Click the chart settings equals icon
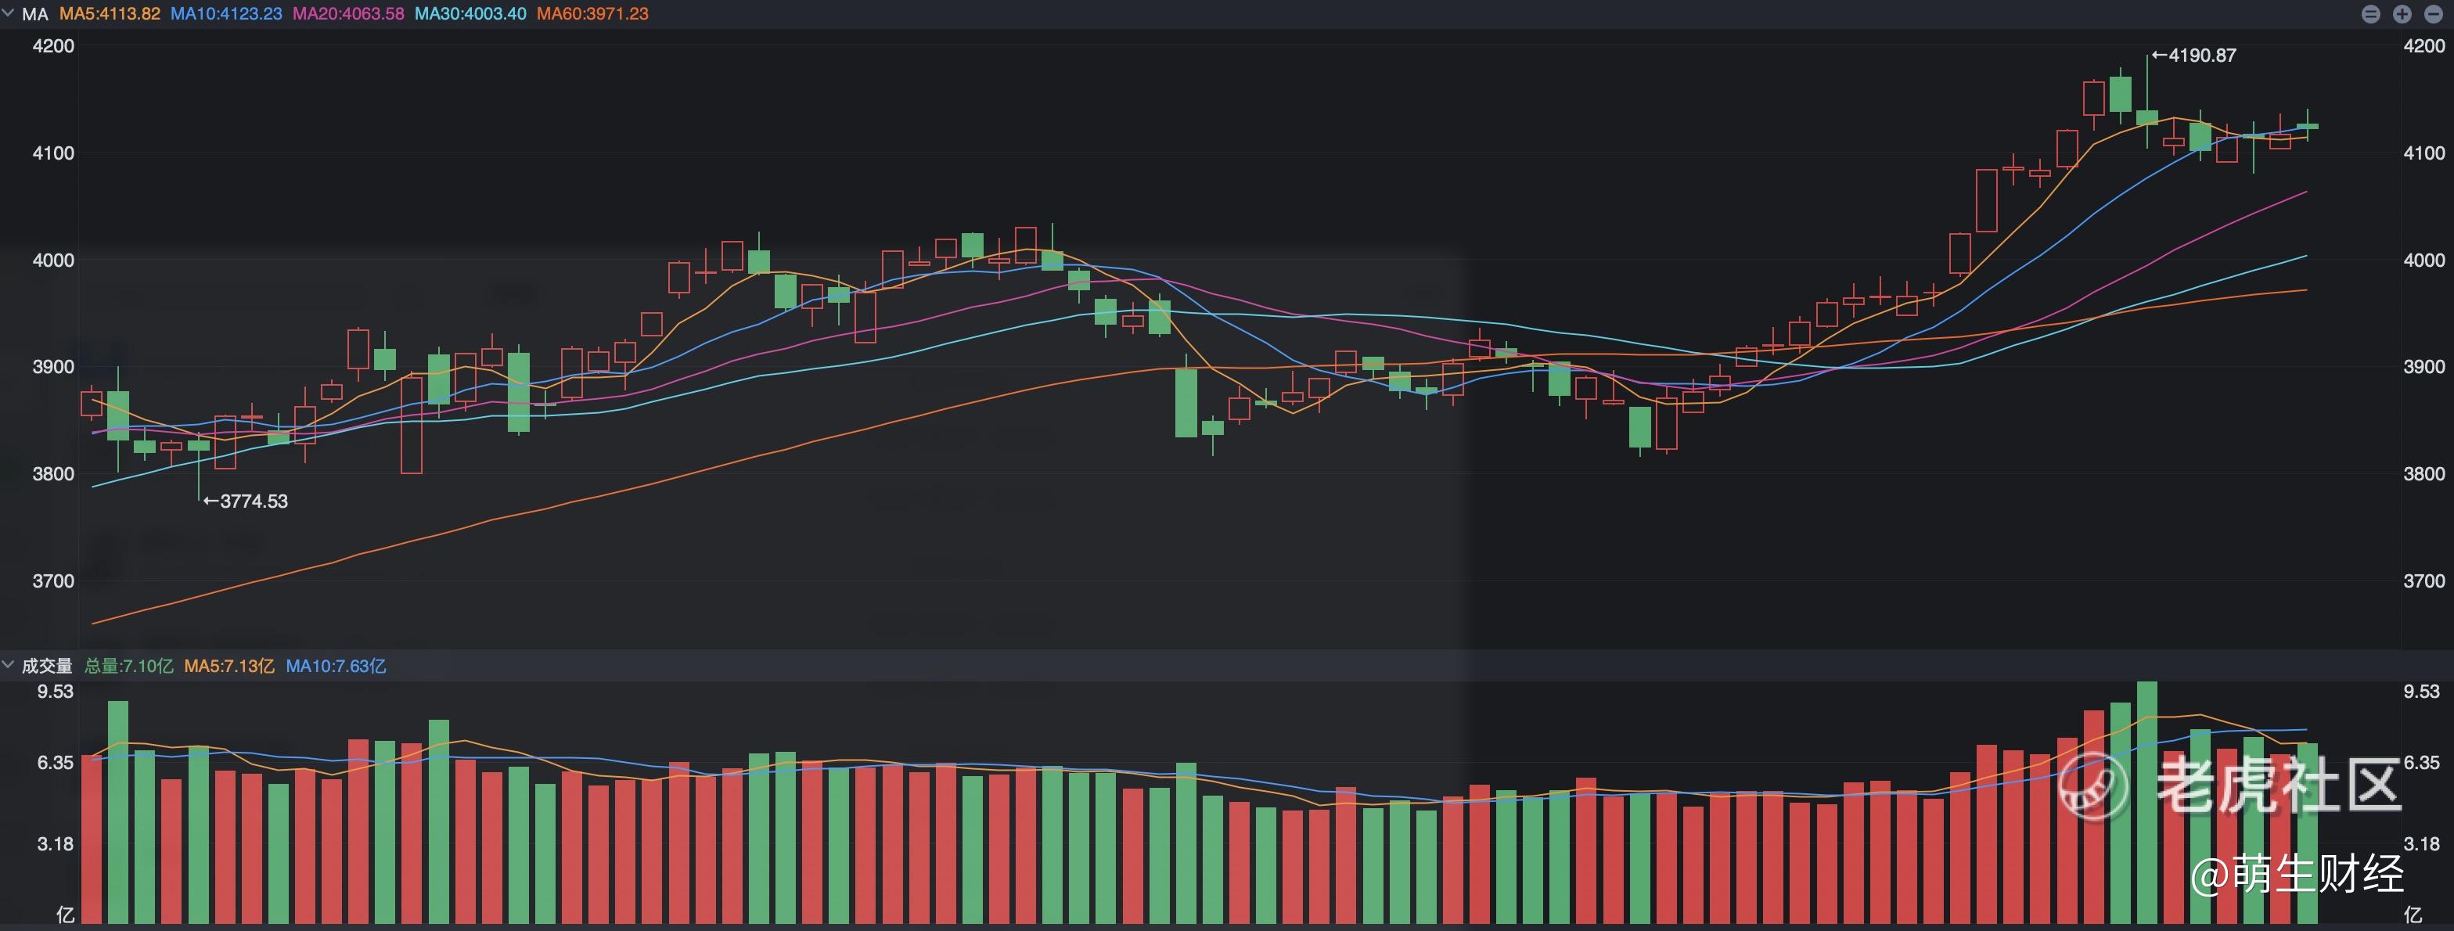The width and height of the screenshot is (2454, 931). pos(2371,13)
